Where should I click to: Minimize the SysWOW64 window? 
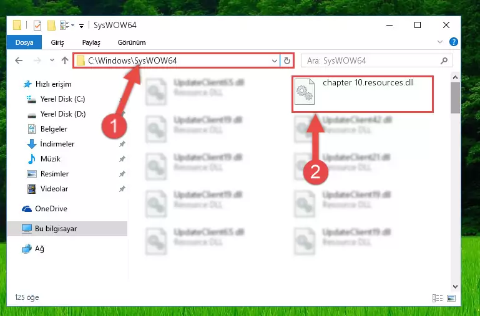(389, 25)
